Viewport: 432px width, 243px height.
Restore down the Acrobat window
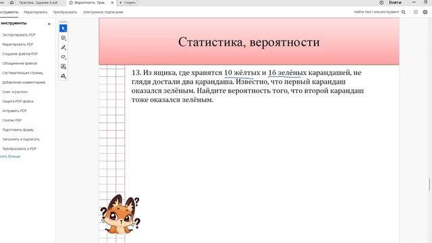[425, 3]
